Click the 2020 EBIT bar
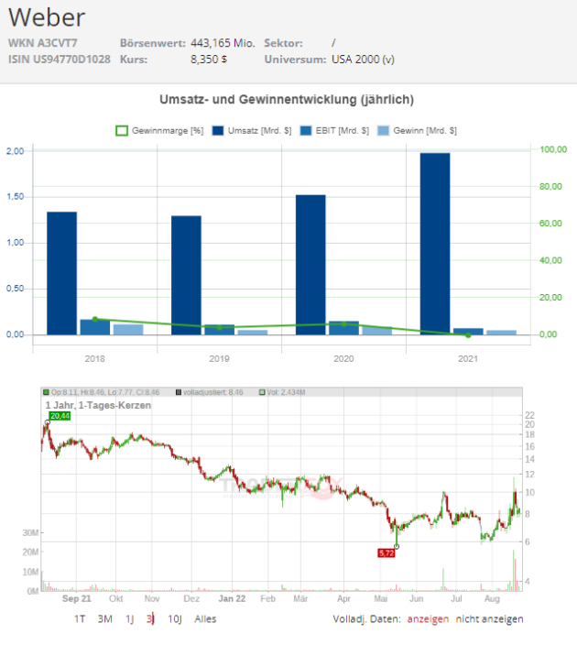This screenshot has width=577, height=645. (343, 328)
